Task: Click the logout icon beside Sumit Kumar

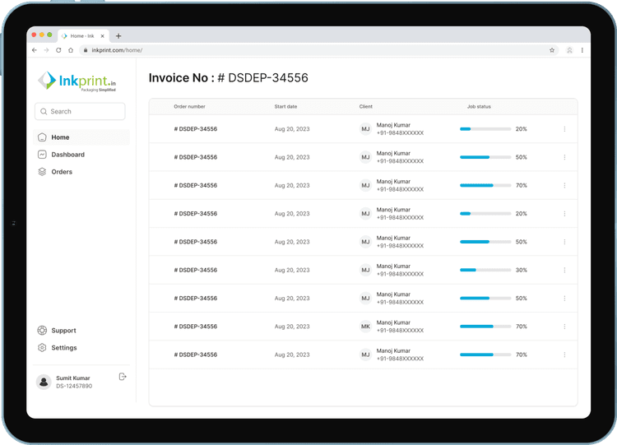Action: click(123, 377)
